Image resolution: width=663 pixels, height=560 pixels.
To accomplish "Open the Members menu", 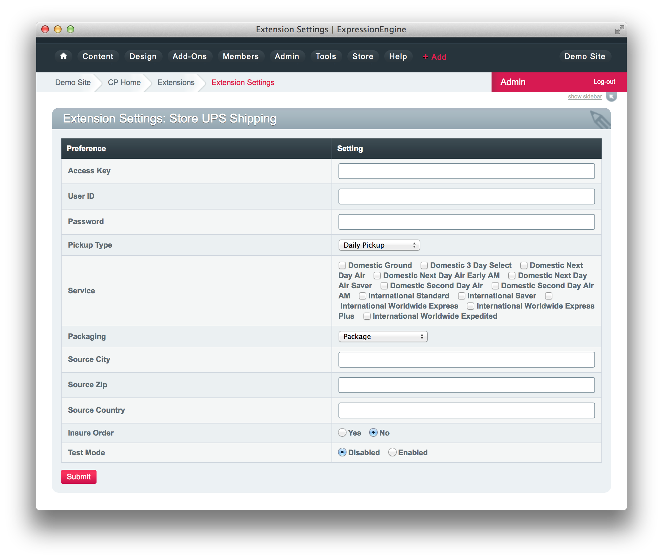I will click(x=241, y=56).
